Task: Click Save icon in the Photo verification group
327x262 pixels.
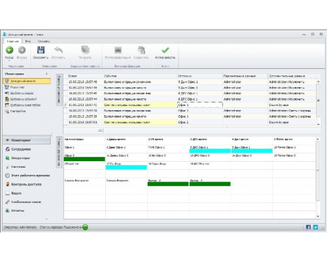Action: 141,50
